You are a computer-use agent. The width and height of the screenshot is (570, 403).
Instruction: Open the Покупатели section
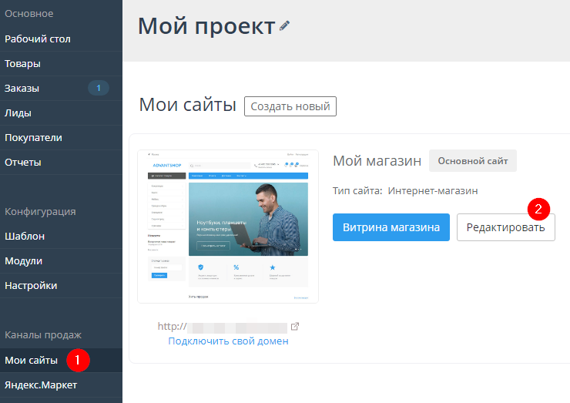point(33,137)
